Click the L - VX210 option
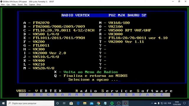The image size is (189, 106). point(34,64)
